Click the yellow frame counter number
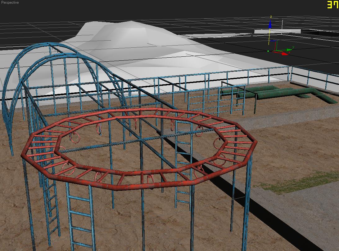The width and height of the screenshot is (339, 251). (333, 5)
